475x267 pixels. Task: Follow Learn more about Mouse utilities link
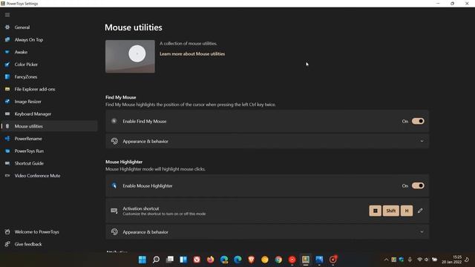tap(192, 54)
